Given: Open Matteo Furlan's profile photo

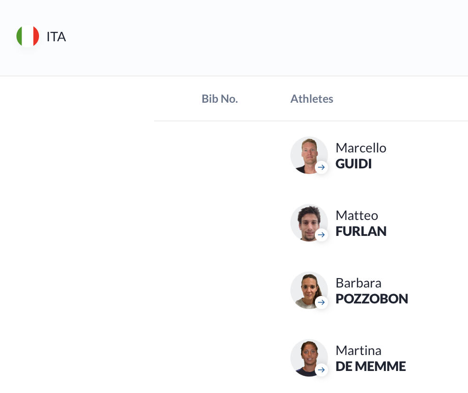Looking at the screenshot, I should pos(309,223).
